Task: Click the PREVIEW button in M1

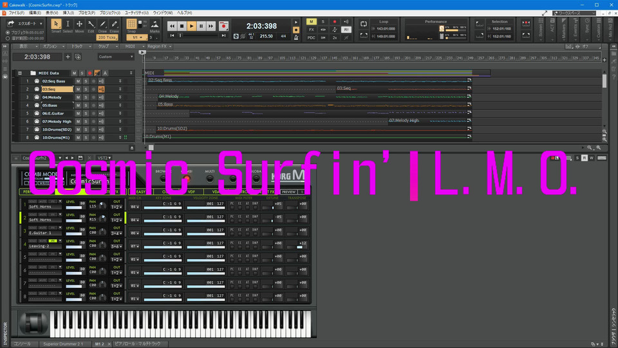Action: click(x=288, y=192)
